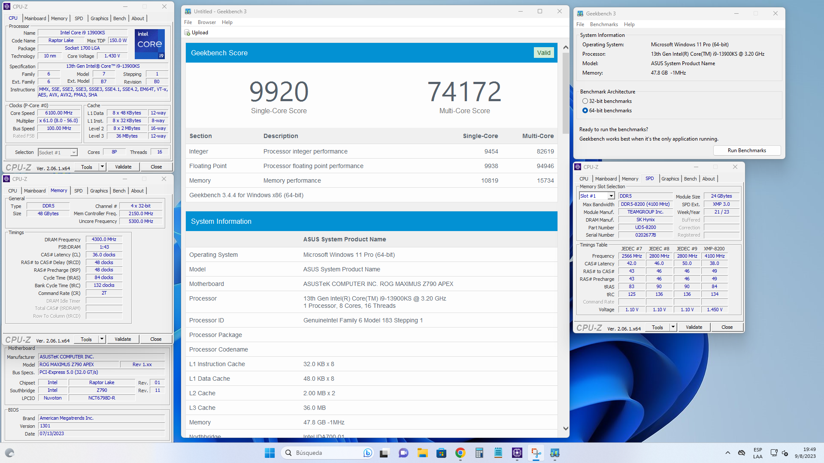The image size is (824, 463).
Task: Click title icon of top-left CPU-Z window
Action: (x=7, y=6)
